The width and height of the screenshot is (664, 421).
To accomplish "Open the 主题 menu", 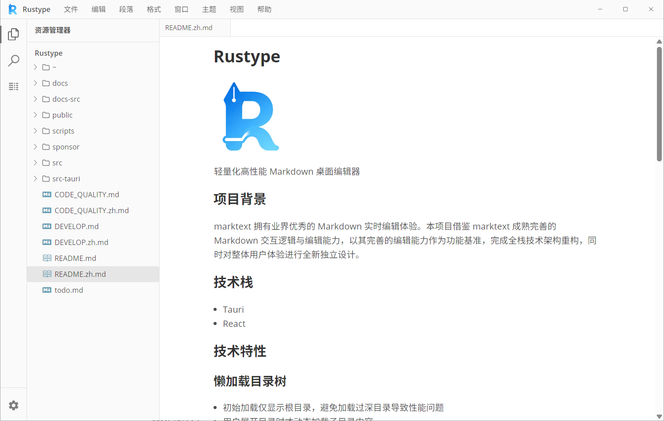I will tap(209, 9).
